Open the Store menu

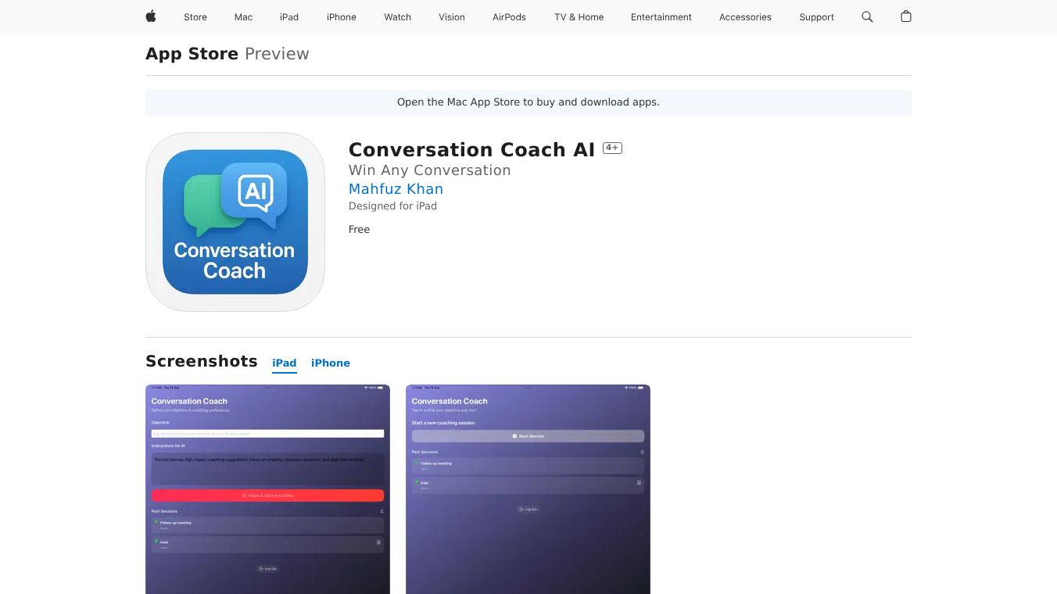(195, 17)
